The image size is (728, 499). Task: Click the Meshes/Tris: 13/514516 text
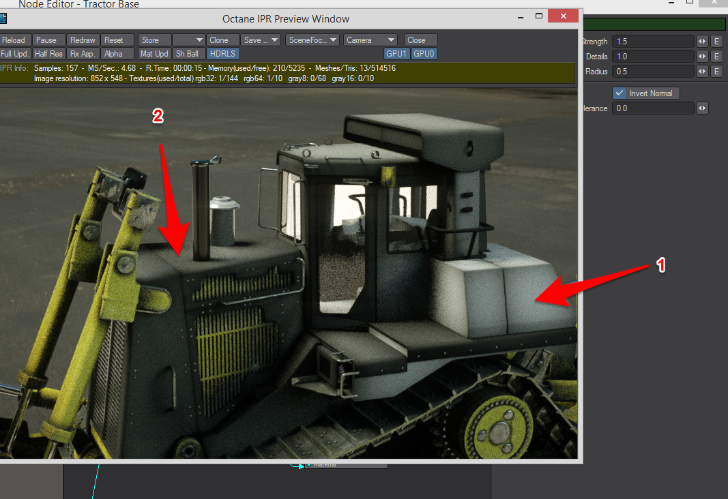tap(355, 68)
